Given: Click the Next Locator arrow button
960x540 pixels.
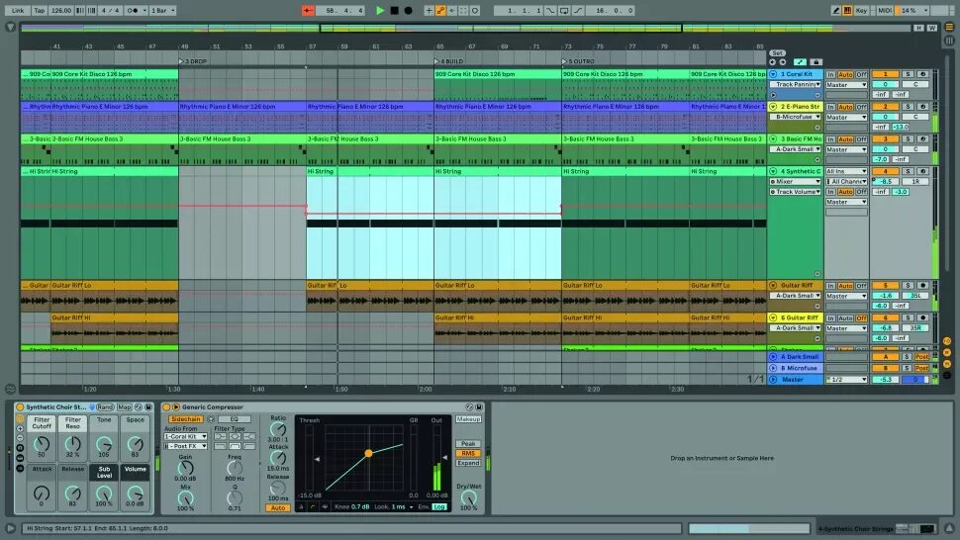Looking at the screenshot, I should pyautogui.click(x=783, y=62).
